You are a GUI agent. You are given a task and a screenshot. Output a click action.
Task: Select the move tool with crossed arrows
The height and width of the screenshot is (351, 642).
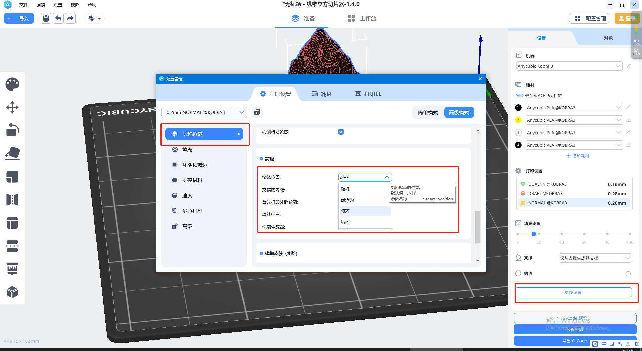[x=12, y=107]
